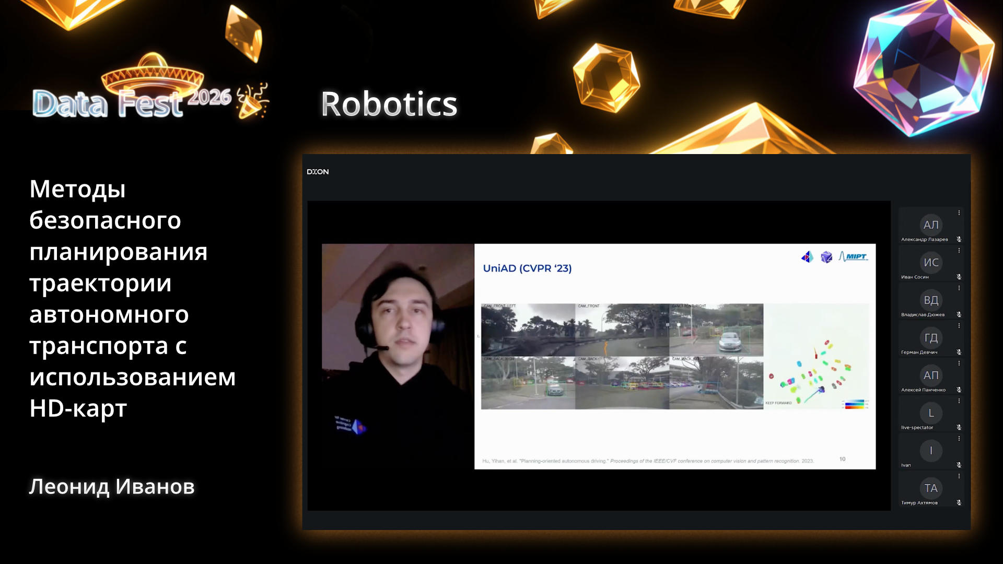This screenshot has height=564, width=1003.
Task: Click the MIPT logo on the slide
Action: (x=853, y=256)
